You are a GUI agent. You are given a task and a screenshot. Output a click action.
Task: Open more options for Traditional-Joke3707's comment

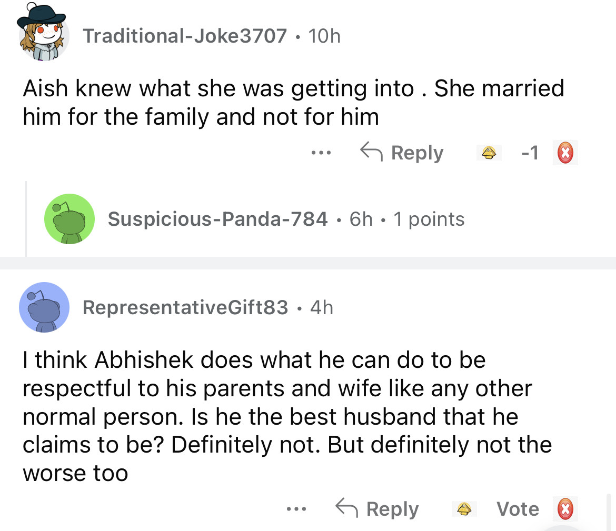[320, 153]
